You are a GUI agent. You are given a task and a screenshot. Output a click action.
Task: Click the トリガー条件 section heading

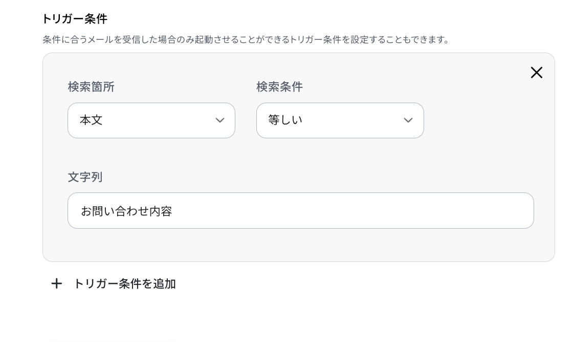pos(75,18)
